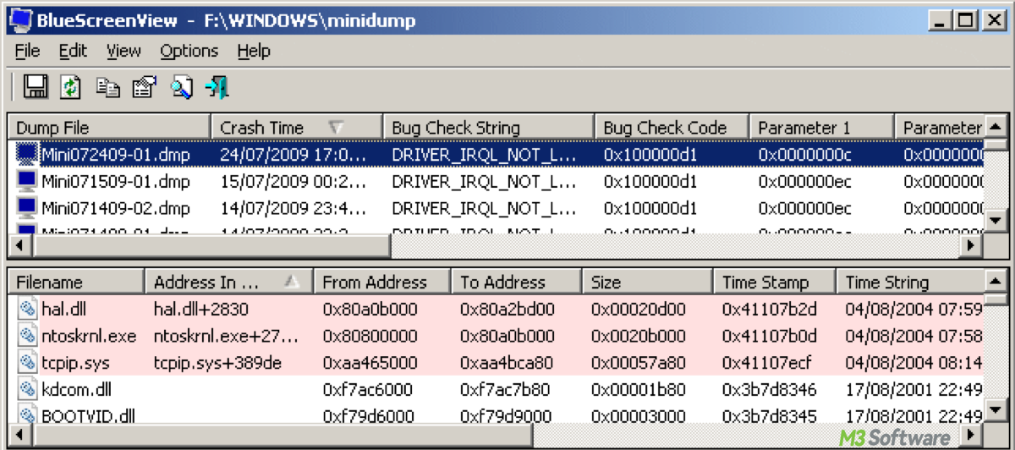The width and height of the screenshot is (1015, 450).
Task: Sort by From Address column header
Action: coord(382,283)
